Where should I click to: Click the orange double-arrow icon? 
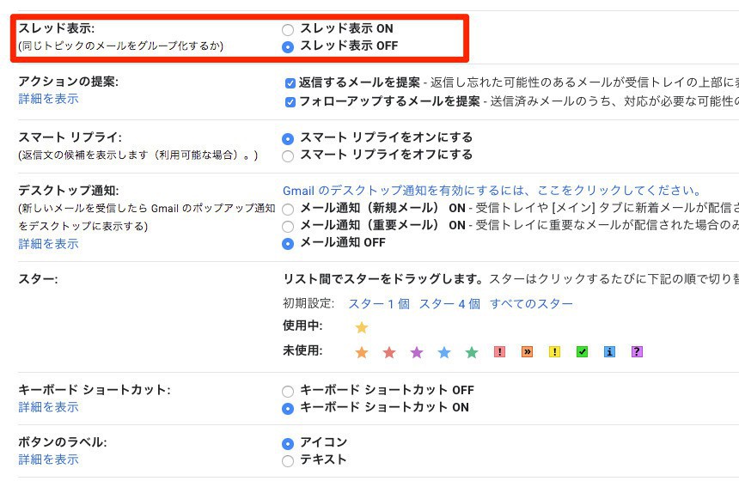527,352
